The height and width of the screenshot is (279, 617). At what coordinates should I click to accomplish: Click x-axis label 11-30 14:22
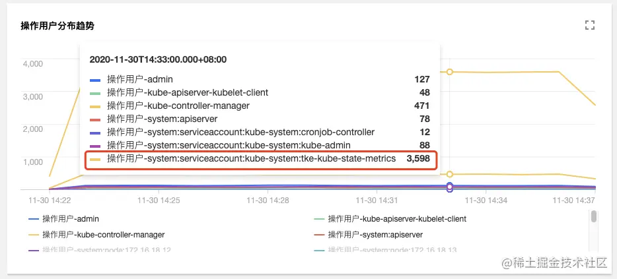coord(50,201)
